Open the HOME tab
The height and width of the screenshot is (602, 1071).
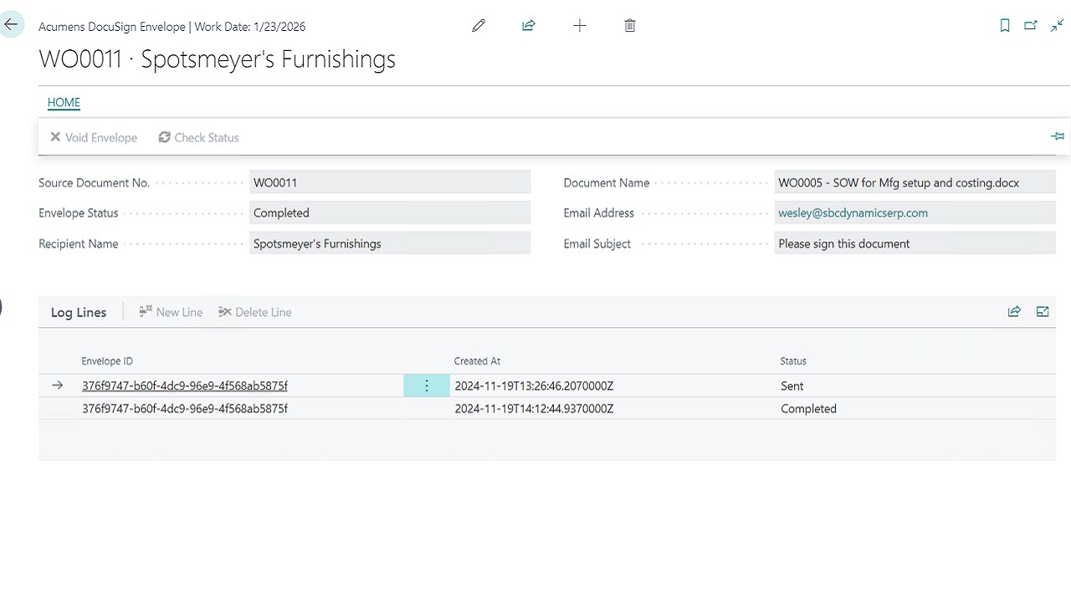pyautogui.click(x=64, y=103)
